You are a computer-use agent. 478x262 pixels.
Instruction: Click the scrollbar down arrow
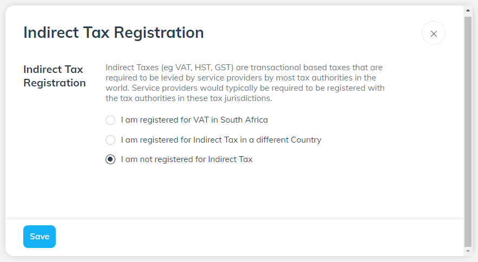click(x=468, y=251)
